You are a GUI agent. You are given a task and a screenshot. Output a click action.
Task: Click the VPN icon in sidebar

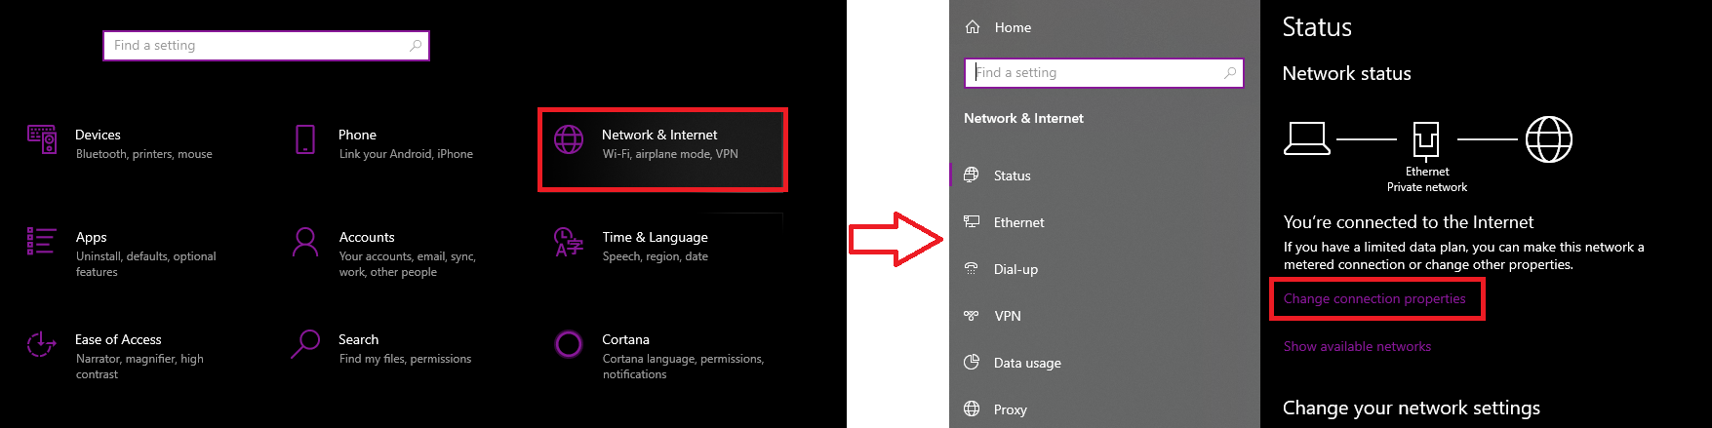tap(972, 315)
